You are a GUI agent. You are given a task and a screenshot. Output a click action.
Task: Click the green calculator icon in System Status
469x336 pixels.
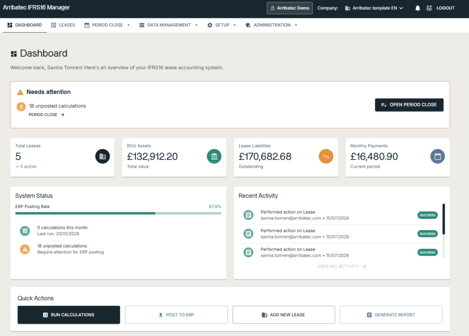[x=25, y=231]
